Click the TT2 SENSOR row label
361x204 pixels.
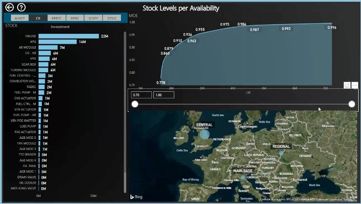point(28,155)
